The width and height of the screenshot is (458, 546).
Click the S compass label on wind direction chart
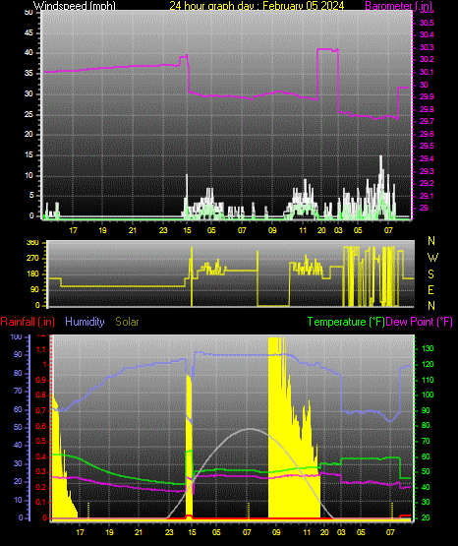[430, 274]
